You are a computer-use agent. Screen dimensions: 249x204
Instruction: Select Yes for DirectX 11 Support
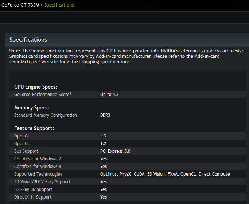[x=104, y=197]
